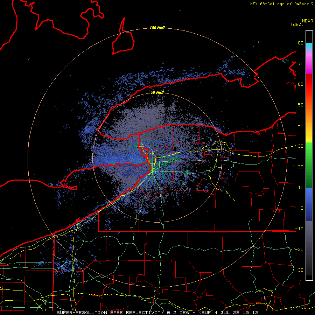This screenshot has width=315, height=315.
Task: Click the cyan top segment of color bar
Action: pyautogui.click(x=309, y=46)
